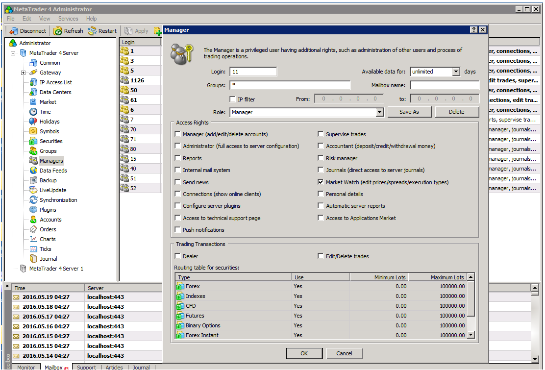Select the Data Feeds tree icon
This screenshot has width=545, height=370.
coord(33,171)
